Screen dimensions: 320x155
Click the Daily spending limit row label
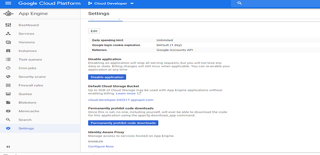coord(108,40)
